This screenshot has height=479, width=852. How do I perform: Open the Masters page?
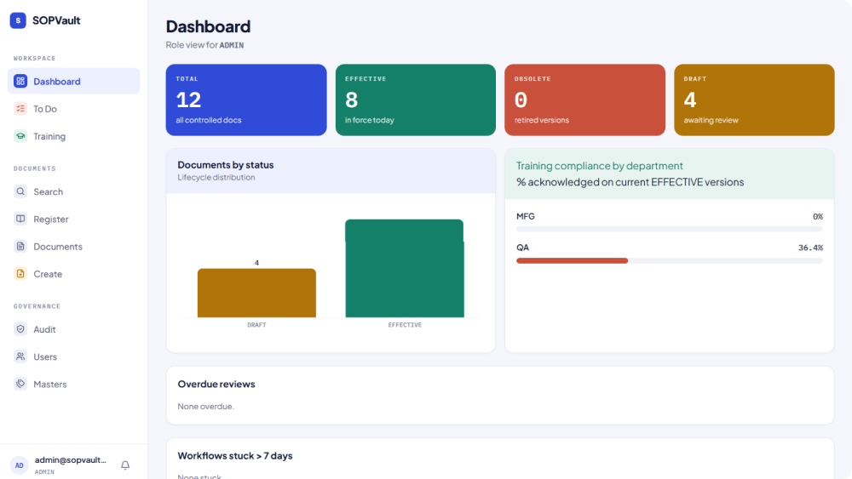coord(74,384)
